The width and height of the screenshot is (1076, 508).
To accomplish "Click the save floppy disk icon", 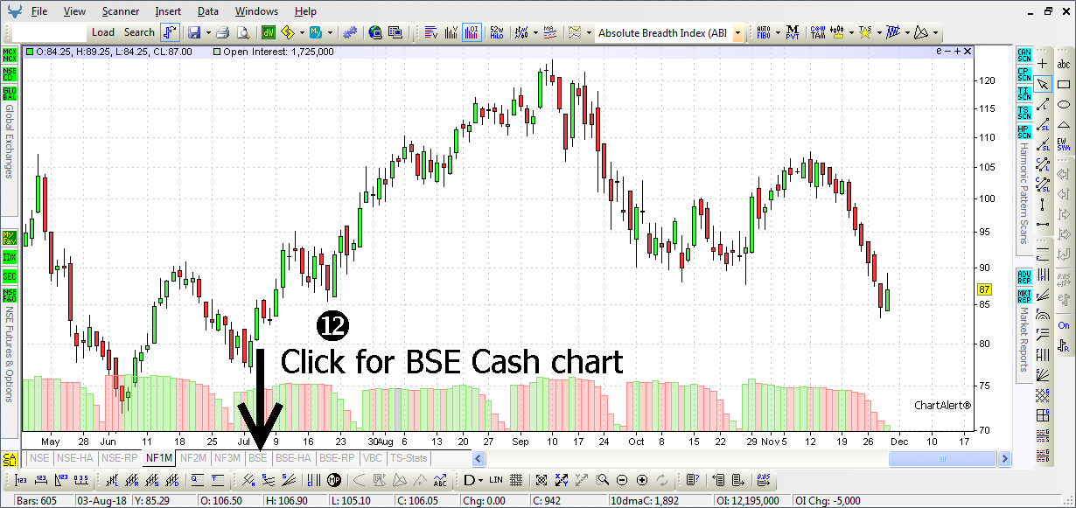I will 194,32.
